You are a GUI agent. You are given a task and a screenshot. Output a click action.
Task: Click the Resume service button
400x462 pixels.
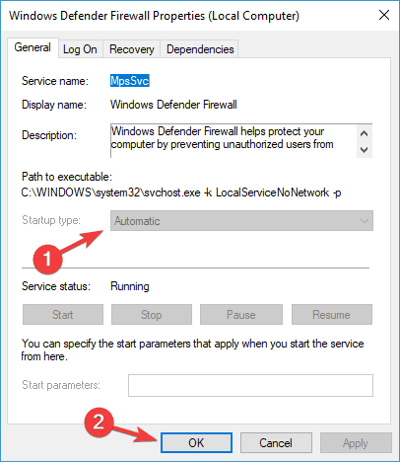click(332, 315)
